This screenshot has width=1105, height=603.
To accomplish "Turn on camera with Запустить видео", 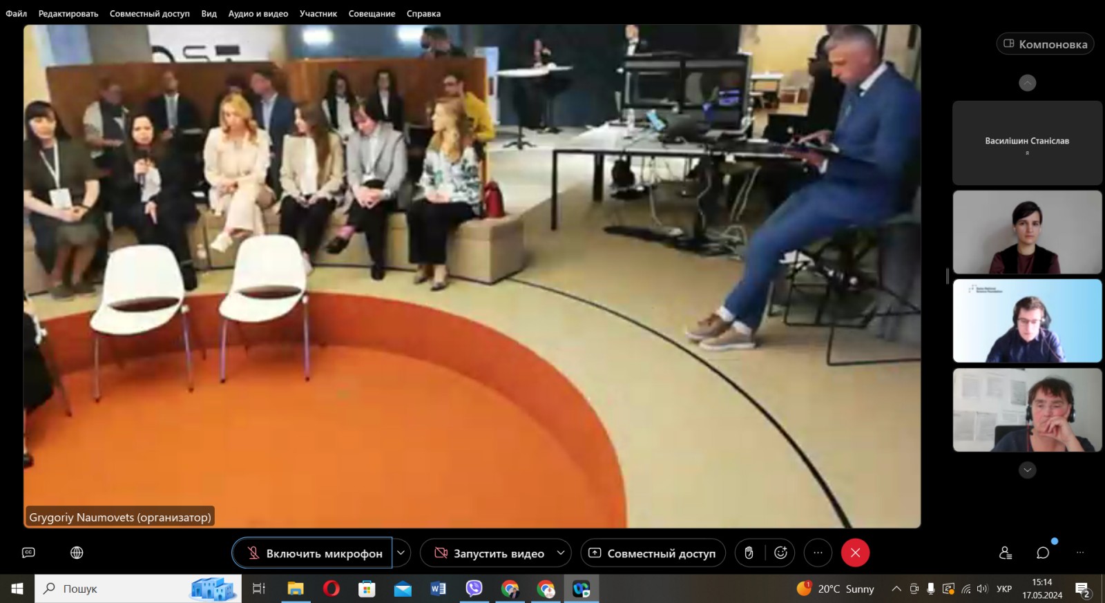I will [x=488, y=553].
